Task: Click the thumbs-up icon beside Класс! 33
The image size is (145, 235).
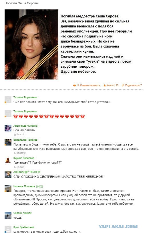Action: 105,85
